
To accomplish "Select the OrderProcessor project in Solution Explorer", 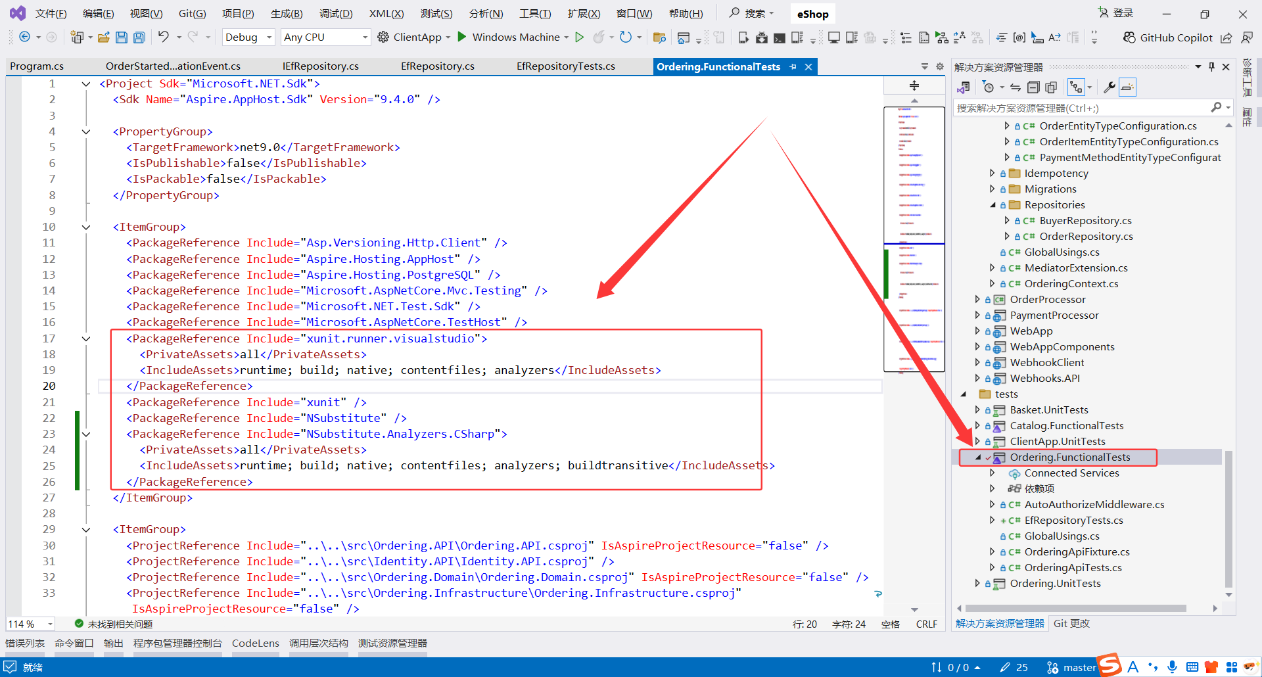I will (1048, 300).
